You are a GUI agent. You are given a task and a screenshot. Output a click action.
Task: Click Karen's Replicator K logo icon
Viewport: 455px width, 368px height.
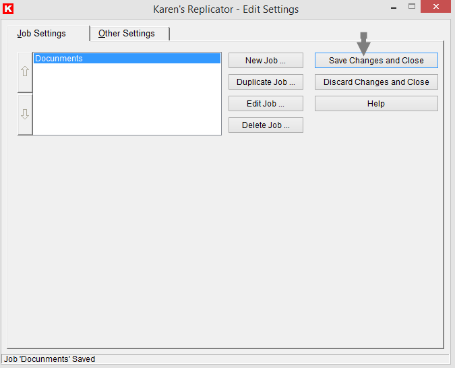click(8, 9)
